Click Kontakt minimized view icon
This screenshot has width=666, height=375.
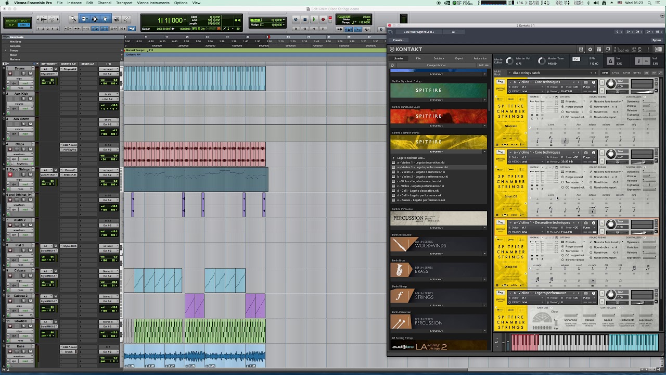pos(608,49)
